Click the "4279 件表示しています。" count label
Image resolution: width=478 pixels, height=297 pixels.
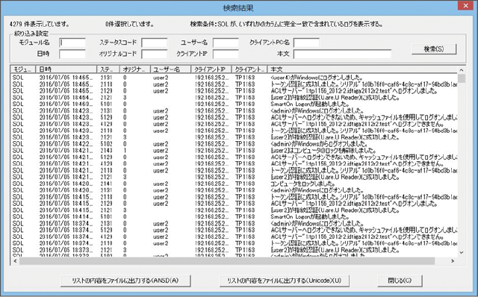click(40, 24)
